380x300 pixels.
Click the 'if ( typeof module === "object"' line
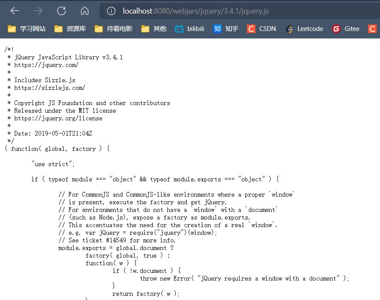coord(155,179)
